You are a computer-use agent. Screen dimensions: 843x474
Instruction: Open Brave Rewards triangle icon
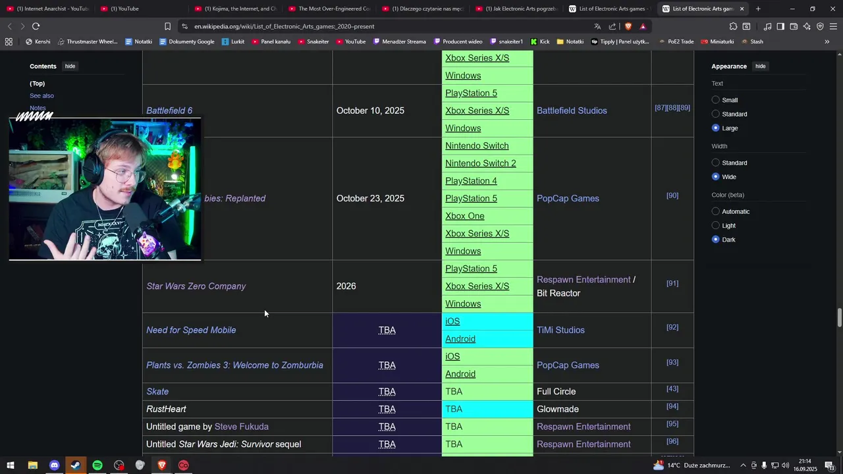click(643, 26)
